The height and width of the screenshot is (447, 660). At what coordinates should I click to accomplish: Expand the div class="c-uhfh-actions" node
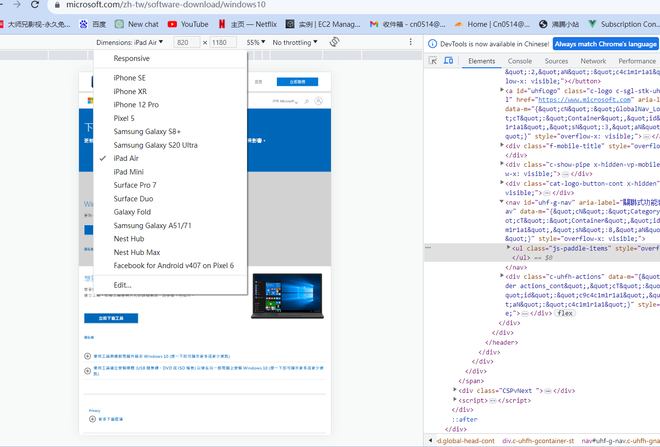pyautogui.click(x=502, y=275)
